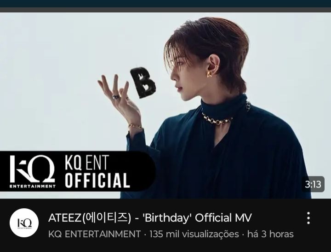The width and height of the screenshot is (331, 252).
Task: Click the '135 mil visualizações' view count
Action: coord(194,234)
